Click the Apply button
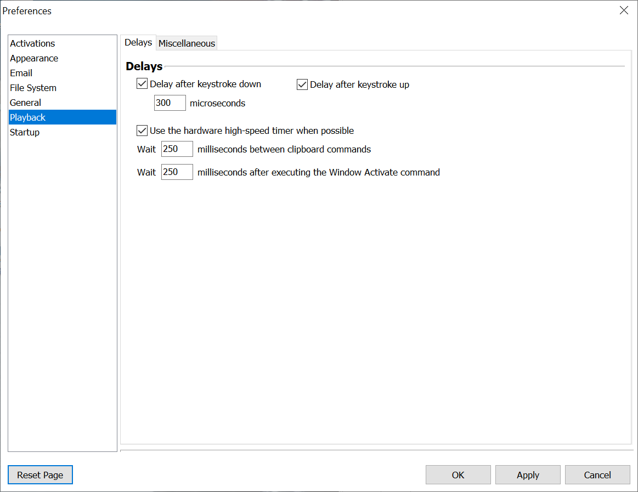 point(528,475)
